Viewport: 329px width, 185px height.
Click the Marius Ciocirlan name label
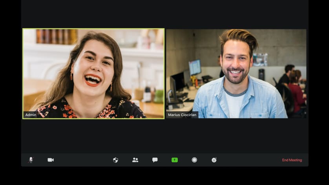(x=182, y=115)
